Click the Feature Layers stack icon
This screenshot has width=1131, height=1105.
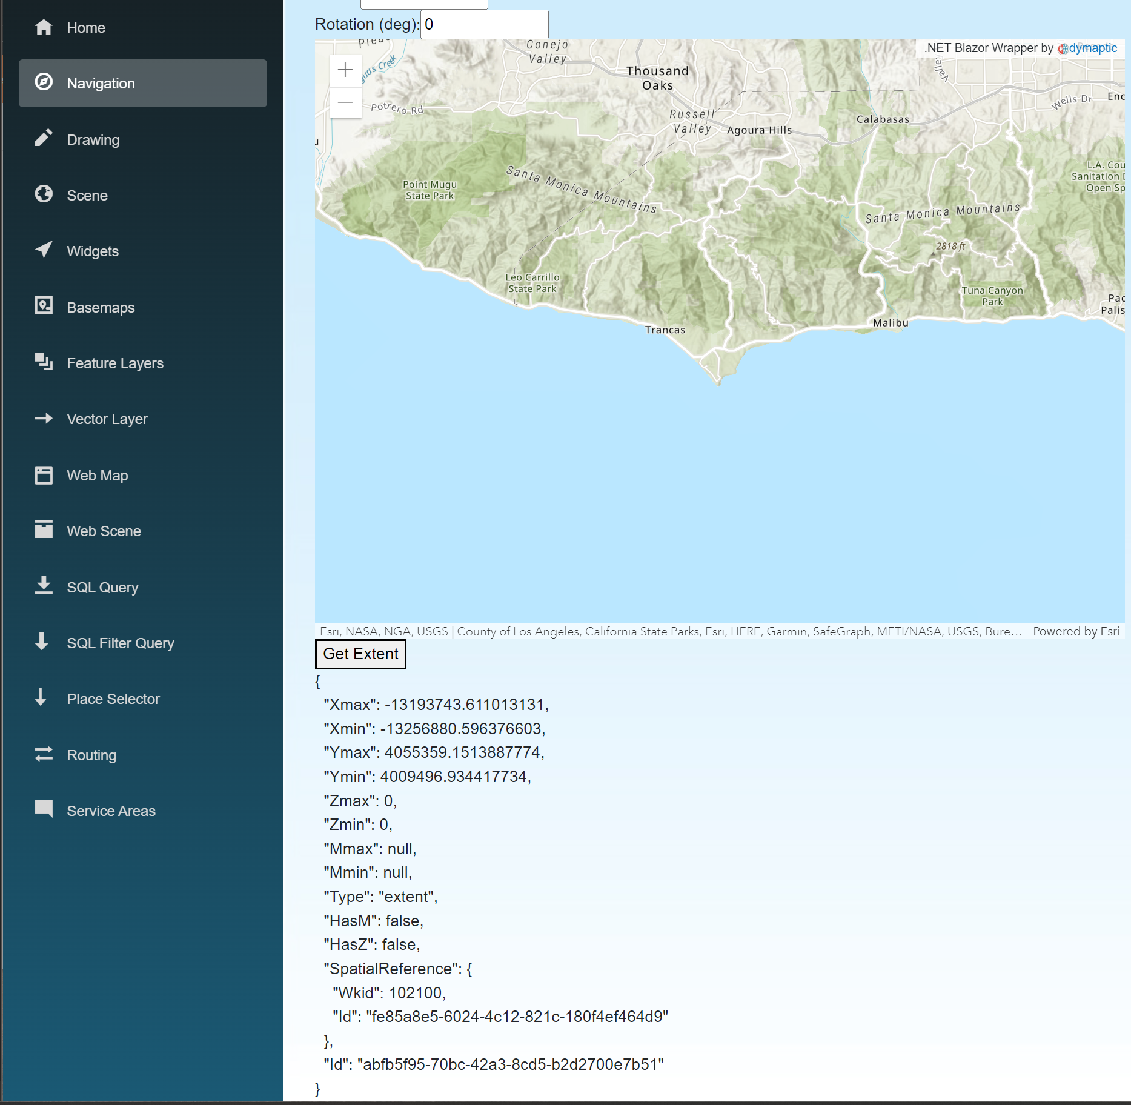(x=44, y=362)
